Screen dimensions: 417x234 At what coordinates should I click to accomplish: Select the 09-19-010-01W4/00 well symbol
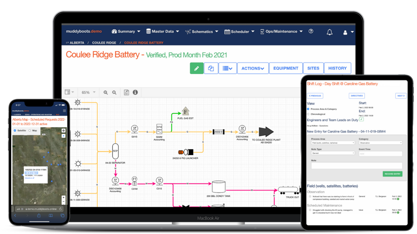(77, 102)
